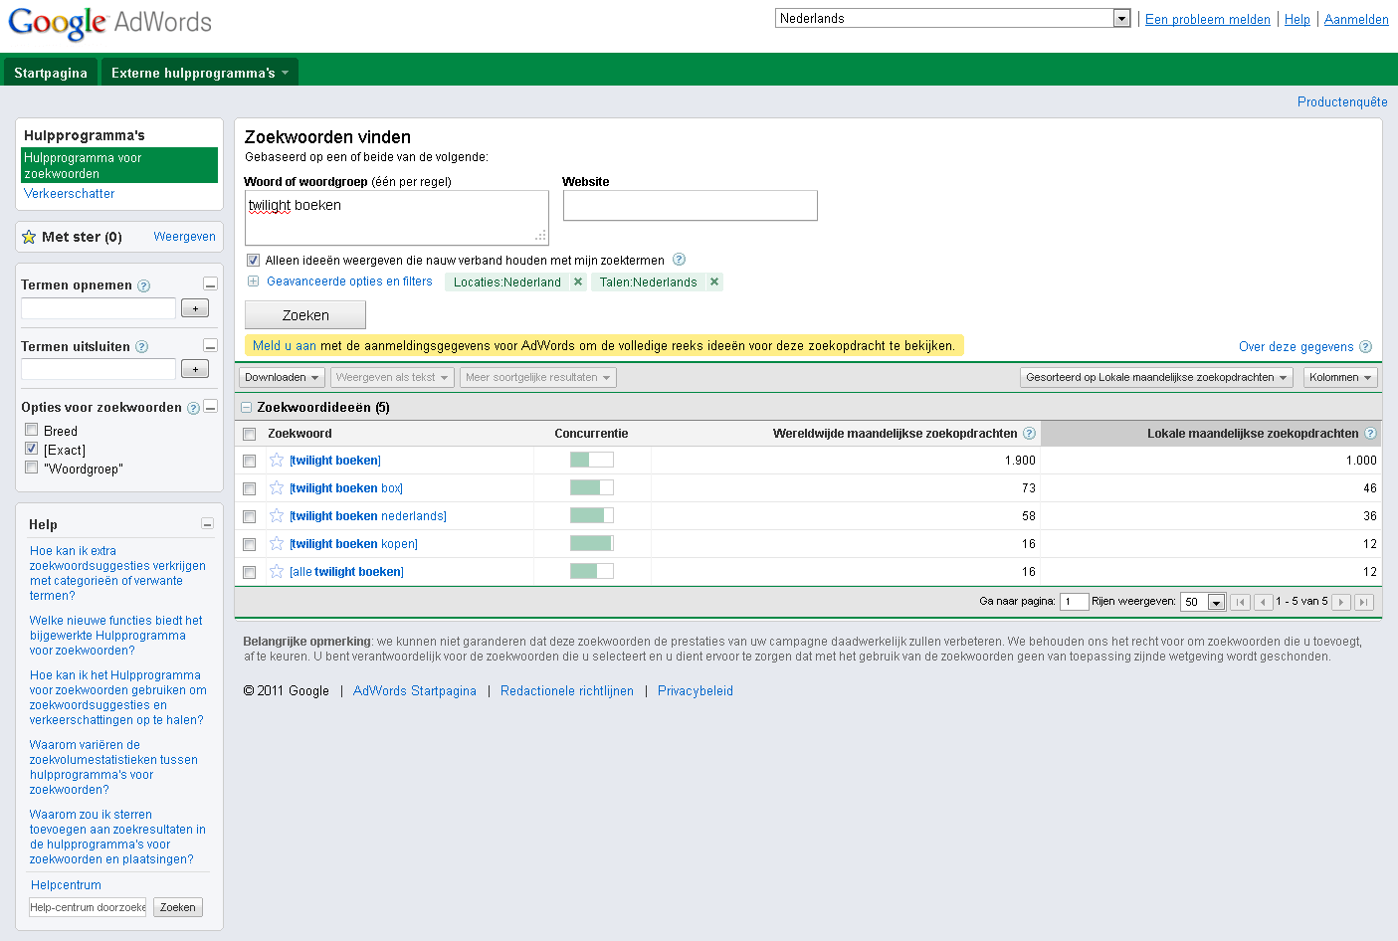This screenshot has height=941, width=1398.
Task: Add term with plus button under Termen uitsluiten
Action: tap(195, 369)
